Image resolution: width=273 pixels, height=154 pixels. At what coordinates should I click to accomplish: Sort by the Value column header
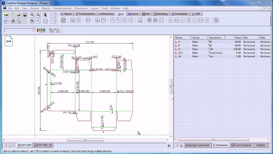coord(233,38)
